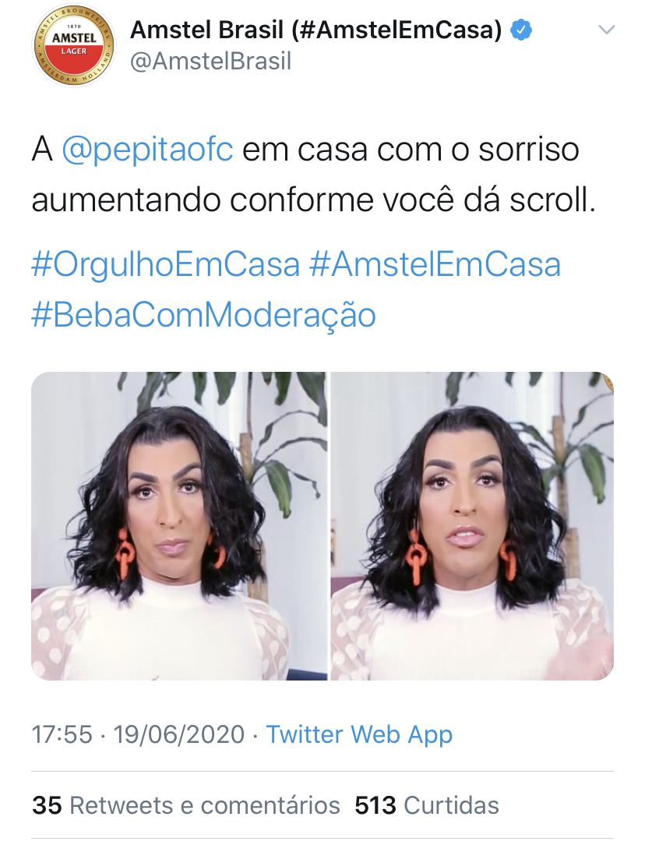645x845 pixels.
Task: View the left tweet photo
Action: 179,526
